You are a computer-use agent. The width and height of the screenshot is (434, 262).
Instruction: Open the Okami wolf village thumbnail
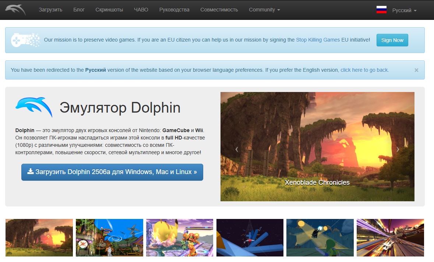pyautogui.click(x=109, y=238)
